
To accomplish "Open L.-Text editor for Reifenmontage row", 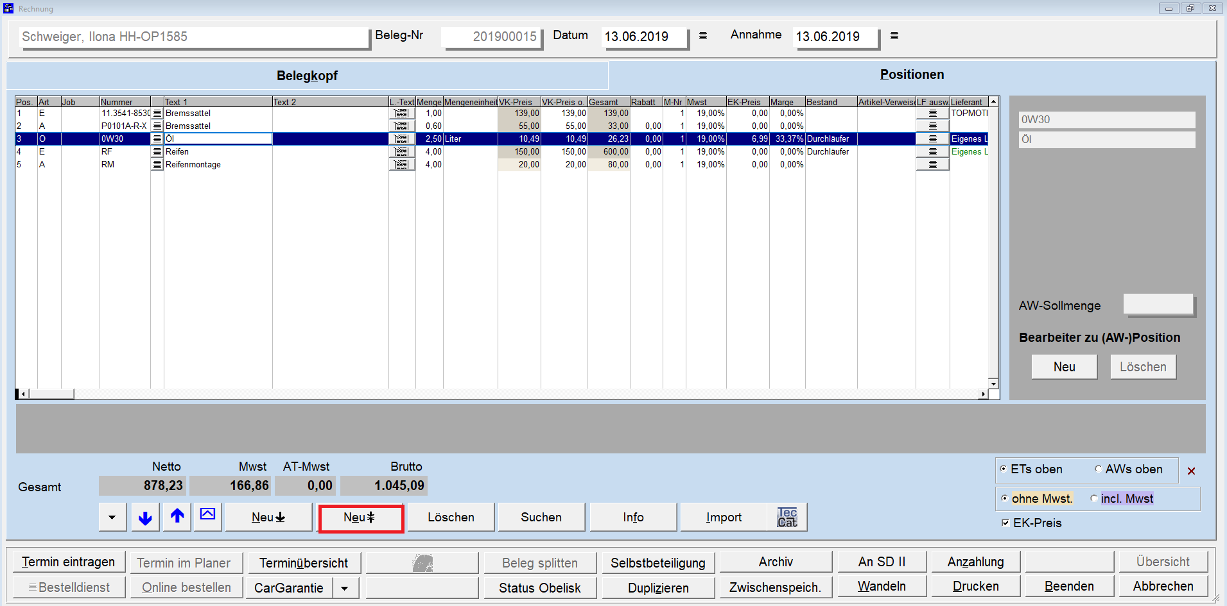I will [402, 165].
